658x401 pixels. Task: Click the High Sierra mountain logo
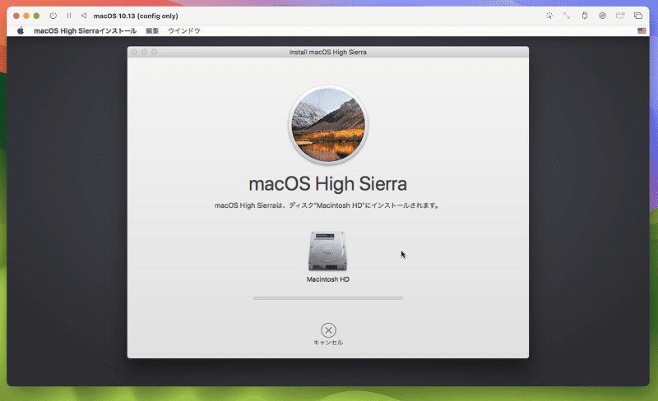tap(328, 125)
